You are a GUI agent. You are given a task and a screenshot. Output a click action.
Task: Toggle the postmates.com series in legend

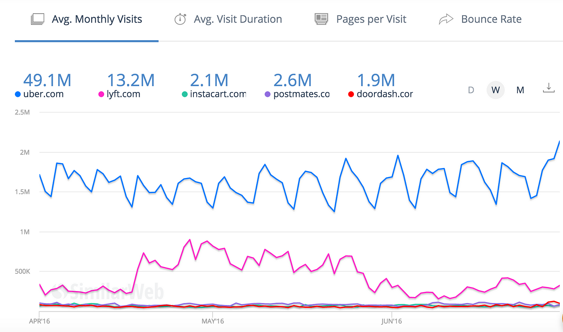coord(297,94)
